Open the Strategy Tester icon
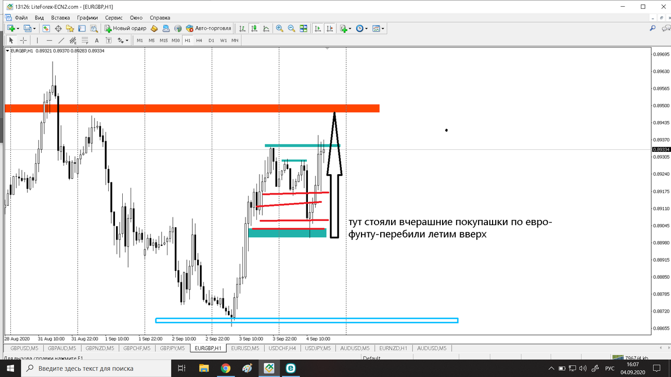671x377 pixels. (x=94, y=29)
